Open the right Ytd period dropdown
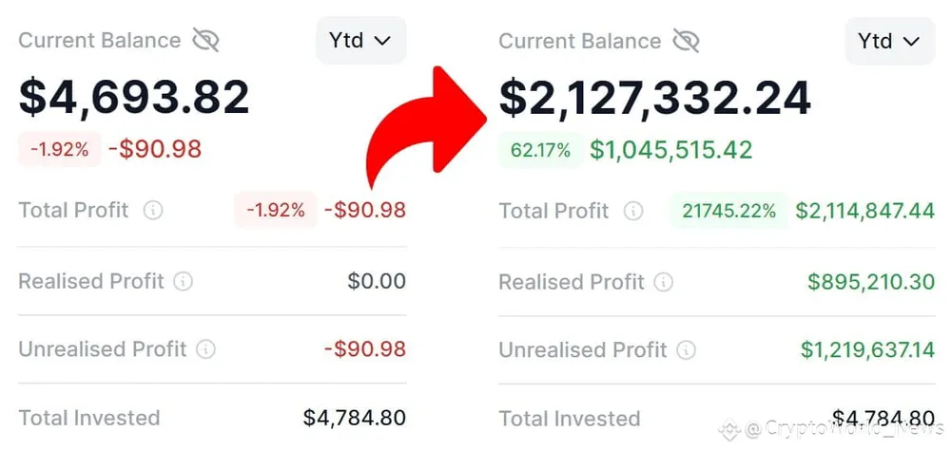The height and width of the screenshot is (450, 951). [x=889, y=41]
